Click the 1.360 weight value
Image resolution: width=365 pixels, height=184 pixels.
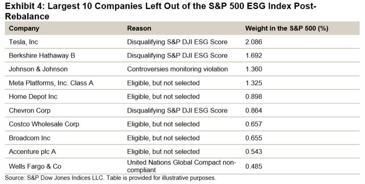pos(253,69)
